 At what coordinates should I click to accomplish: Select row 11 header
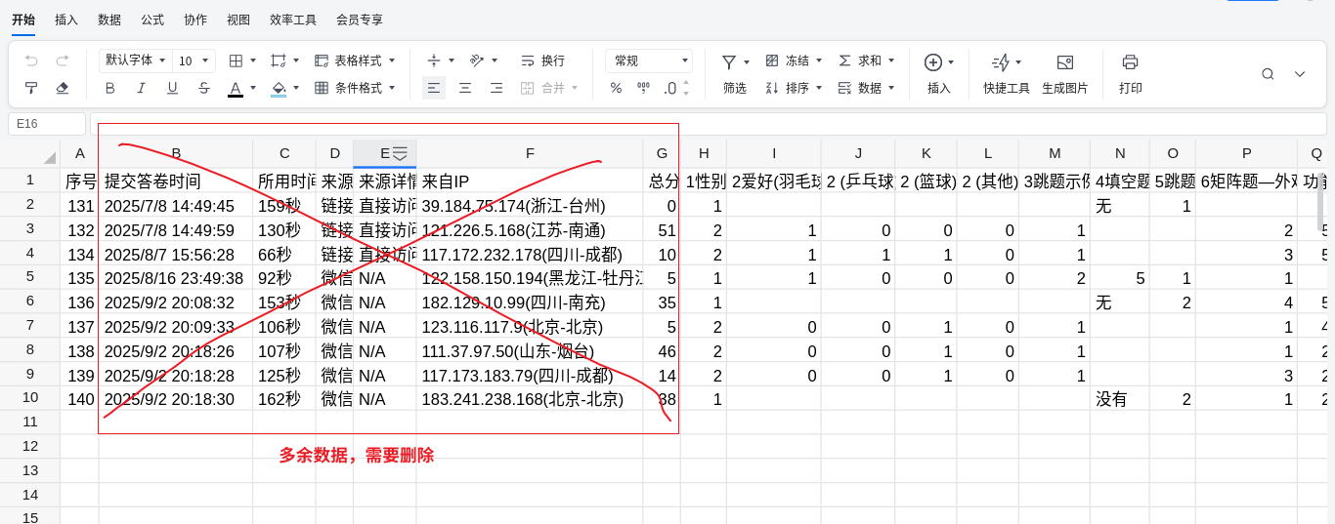(29, 422)
